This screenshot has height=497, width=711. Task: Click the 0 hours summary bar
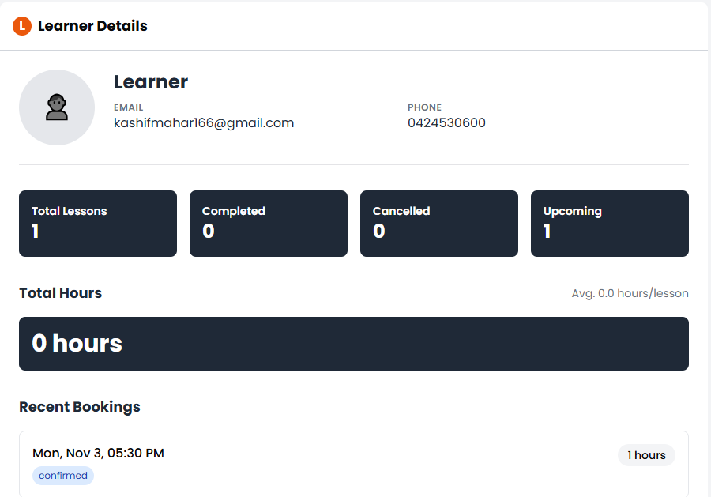[354, 344]
